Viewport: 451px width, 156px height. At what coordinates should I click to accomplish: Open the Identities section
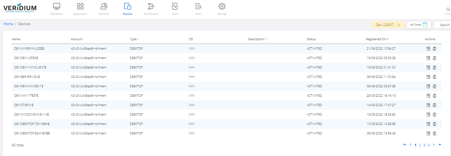(x=104, y=6)
